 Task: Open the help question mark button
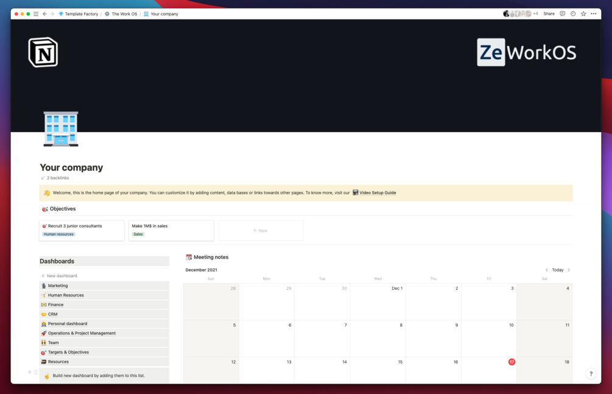click(591, 374)
